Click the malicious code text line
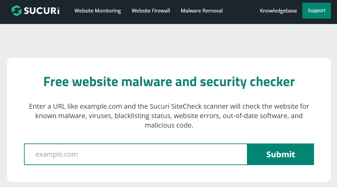 point(169,125)
